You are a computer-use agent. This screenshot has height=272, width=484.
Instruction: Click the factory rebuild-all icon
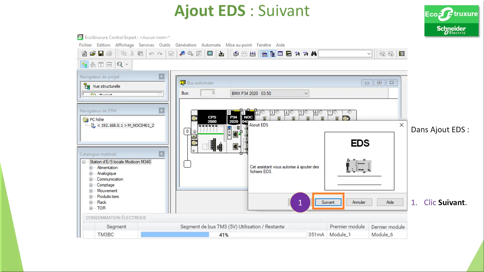253,53
